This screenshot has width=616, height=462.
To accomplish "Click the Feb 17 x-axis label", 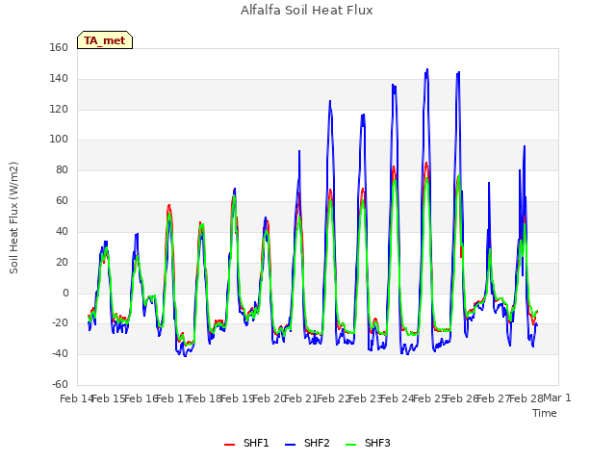I will click(x=173, y=398).
